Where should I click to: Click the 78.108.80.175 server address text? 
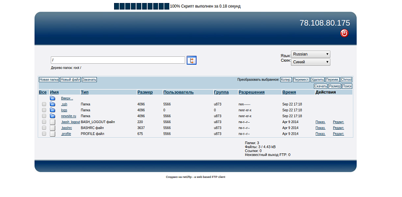click(325, 23)
